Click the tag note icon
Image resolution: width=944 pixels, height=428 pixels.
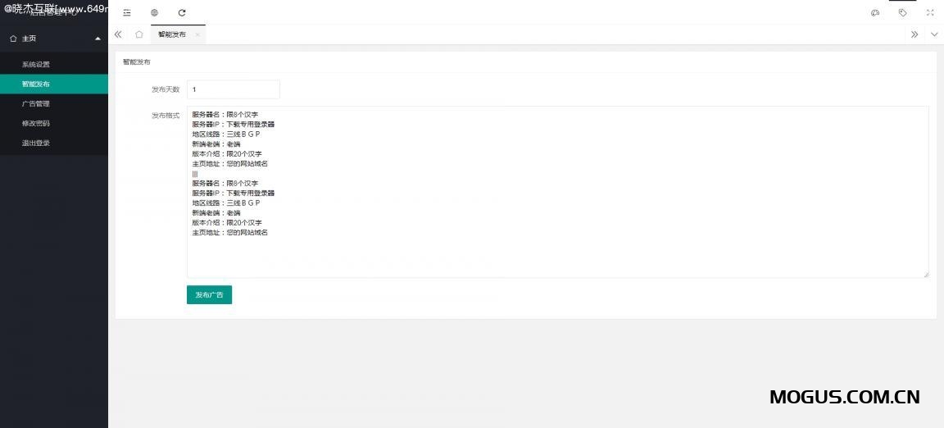click(902, 12)
